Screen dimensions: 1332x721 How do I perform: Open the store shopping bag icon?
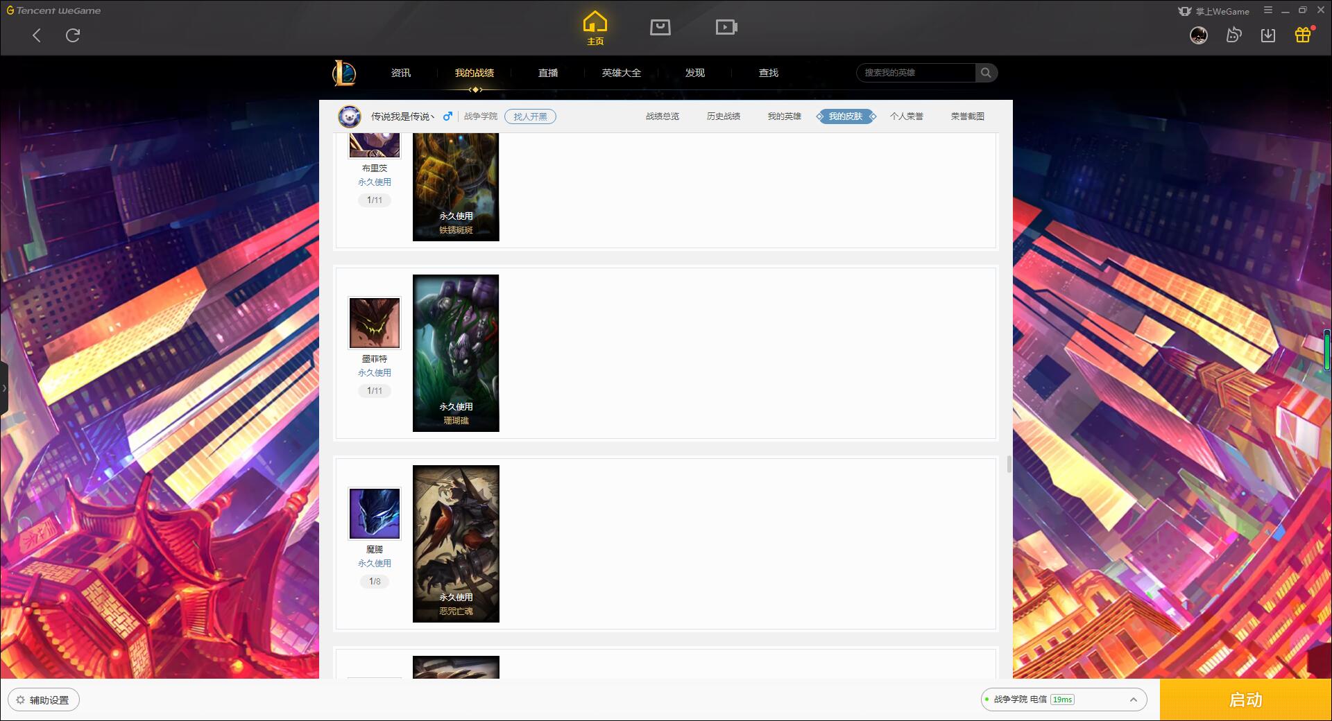click(x=660, y=27)
